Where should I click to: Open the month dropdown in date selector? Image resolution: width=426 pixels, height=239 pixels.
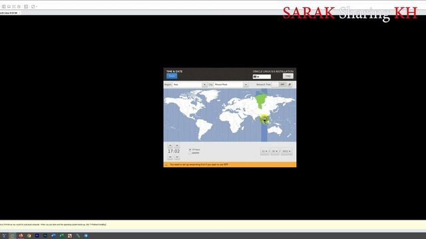[x=265, y=151]
